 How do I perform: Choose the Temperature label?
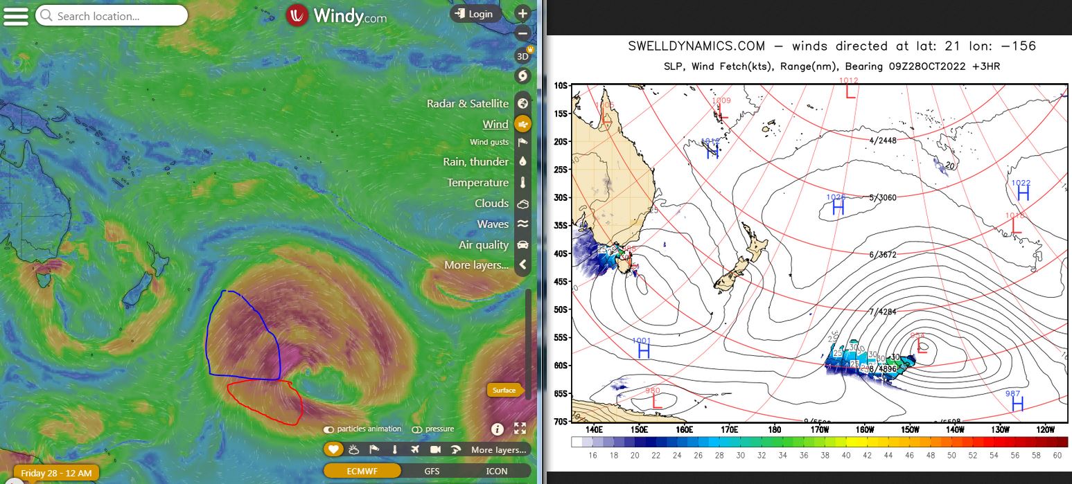point(478,183)
